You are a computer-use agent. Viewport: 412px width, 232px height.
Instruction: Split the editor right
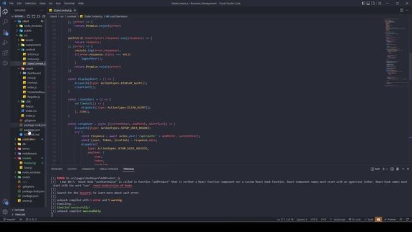(x=402, y=10)
